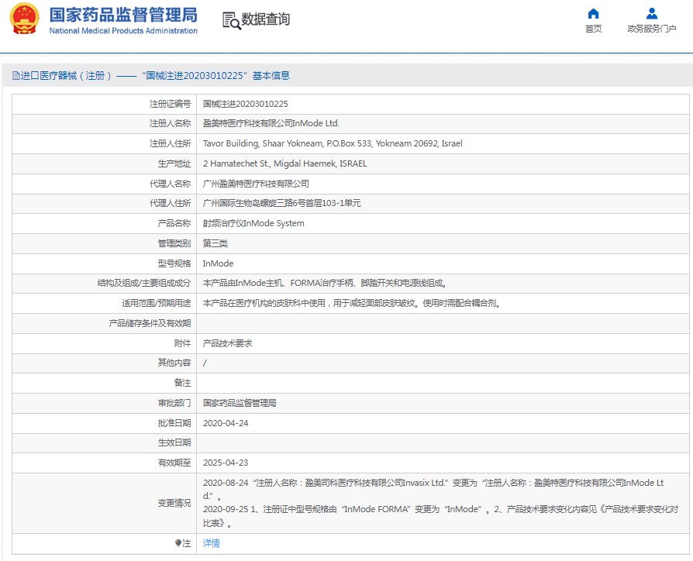Click the 2020-08-24 registrant name change entry
Screen dimensions: 693x561
point(433,490)
